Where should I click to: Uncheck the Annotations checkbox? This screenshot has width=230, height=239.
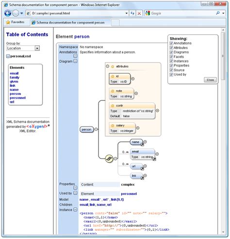171,43
